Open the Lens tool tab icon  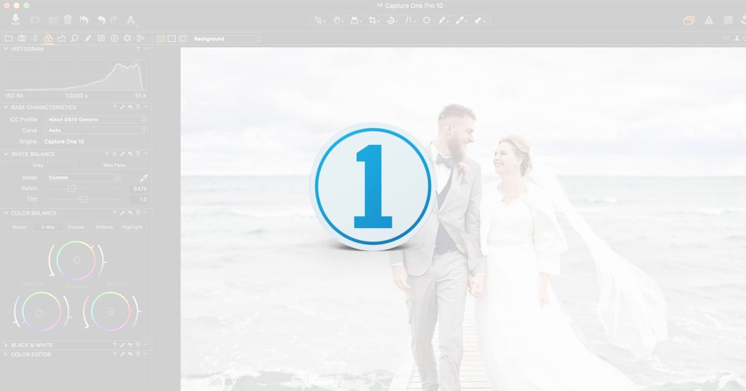point(35,38)
